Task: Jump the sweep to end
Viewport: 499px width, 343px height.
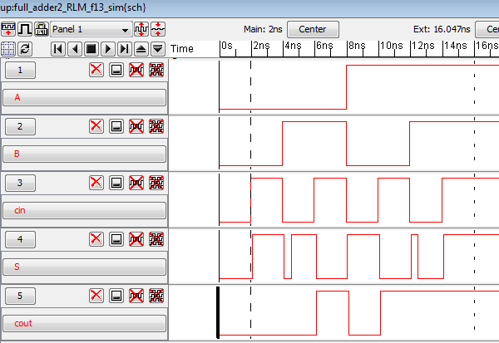Action: coord(125,49)
